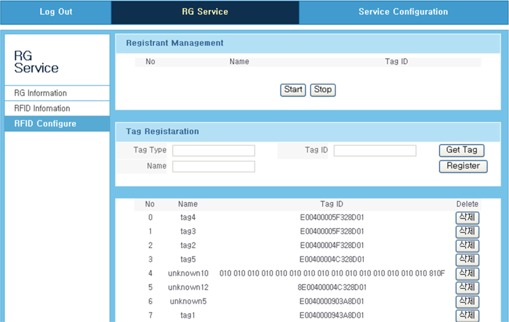Select RFID Infomation sidebar item
509x322 pixels.
[x=57, y=109]
